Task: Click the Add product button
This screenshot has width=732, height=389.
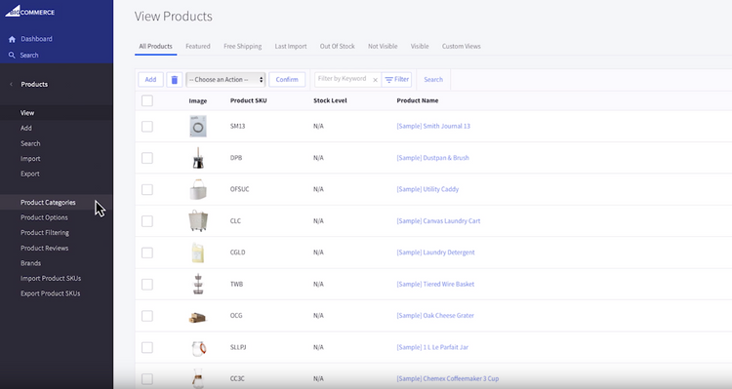Action: point(150,79)
